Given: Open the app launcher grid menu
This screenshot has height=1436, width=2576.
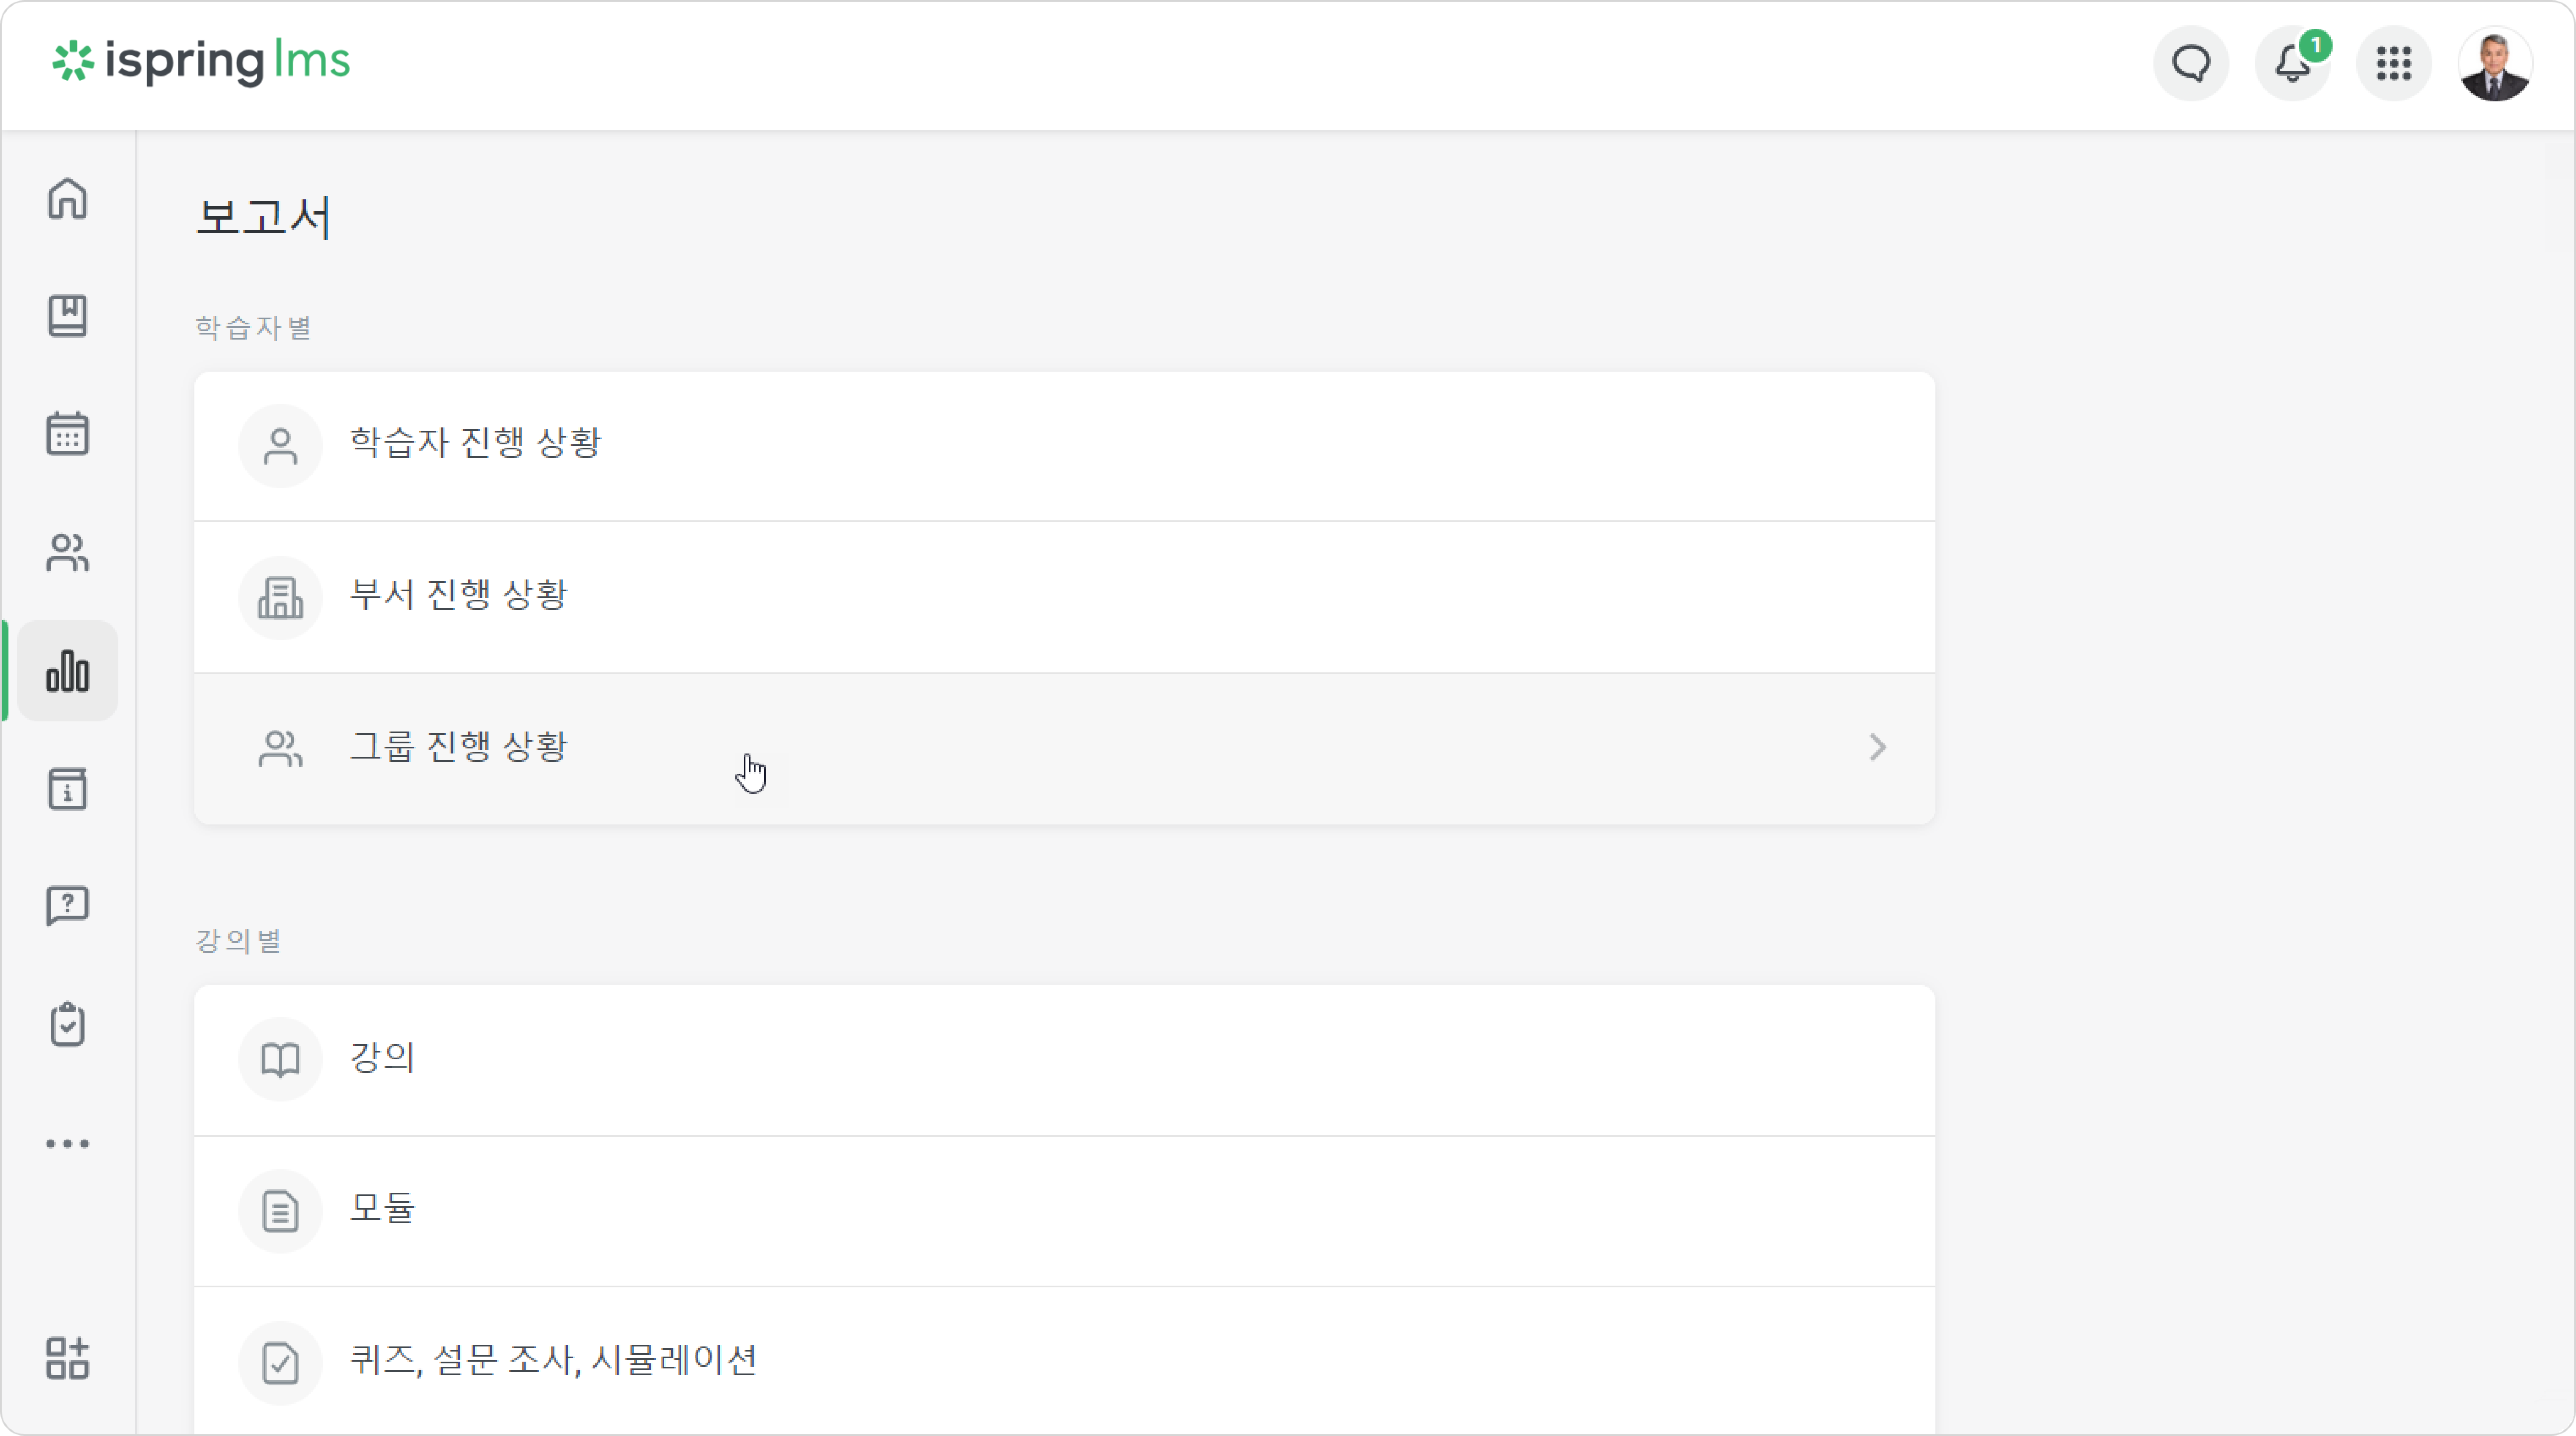Looking at the screenshot, I should click(2394, 64).
